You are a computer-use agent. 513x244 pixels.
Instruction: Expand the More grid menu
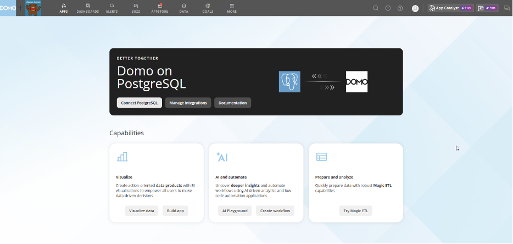click(x=232, y=8)
